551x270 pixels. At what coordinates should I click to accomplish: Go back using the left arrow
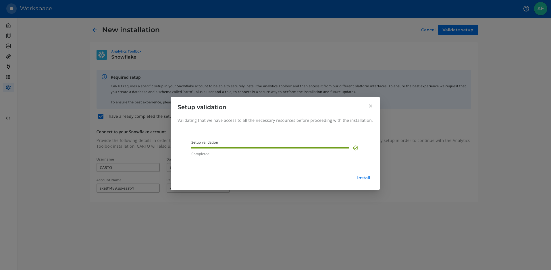click(x=95, y=30)
